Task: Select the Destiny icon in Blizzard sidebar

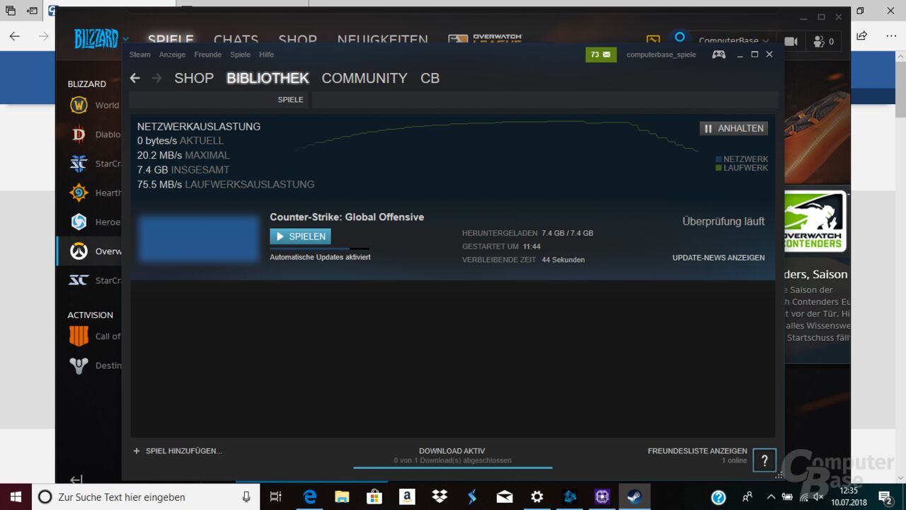Action: [79, 365]
